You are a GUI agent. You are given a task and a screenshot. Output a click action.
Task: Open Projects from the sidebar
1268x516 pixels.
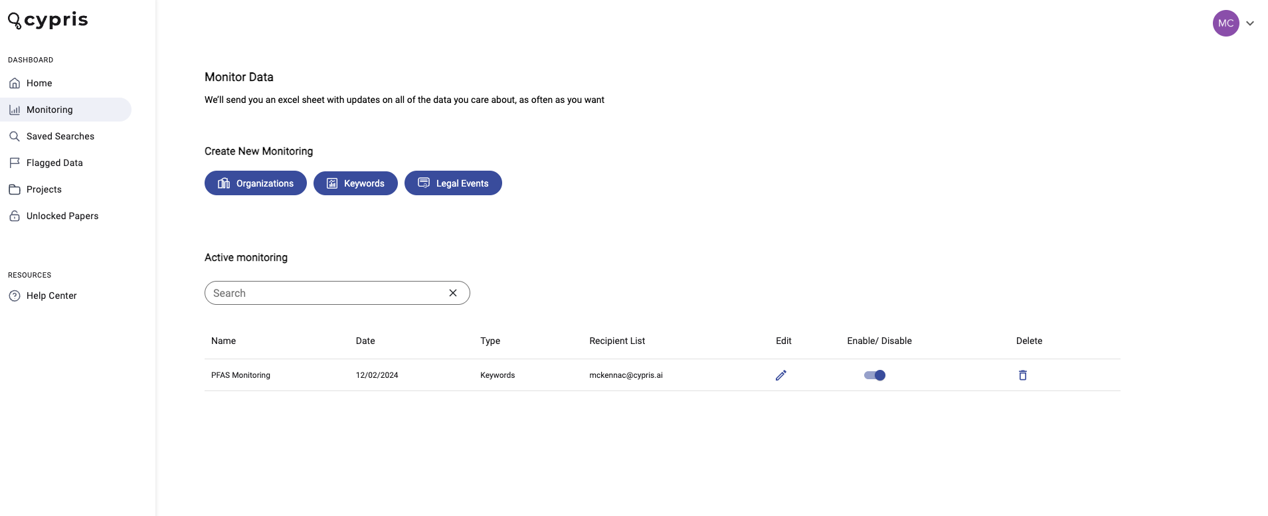pos(44,189)
